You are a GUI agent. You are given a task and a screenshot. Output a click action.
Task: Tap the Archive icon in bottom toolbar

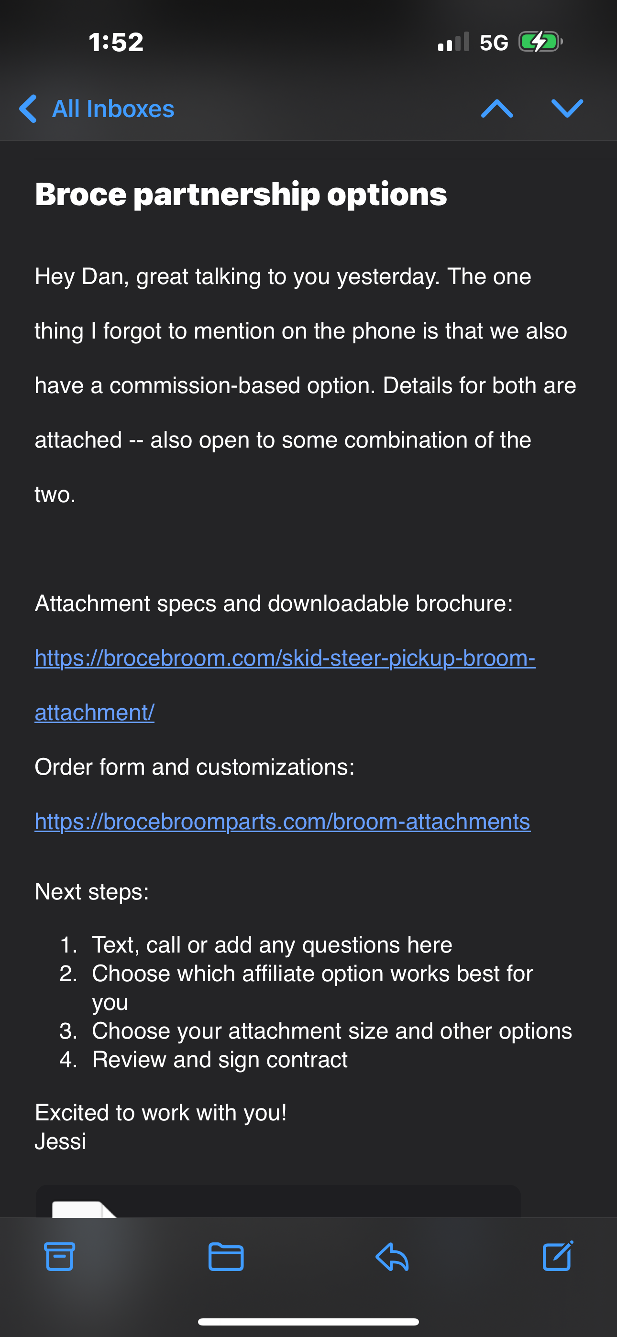coord(59,1256)
